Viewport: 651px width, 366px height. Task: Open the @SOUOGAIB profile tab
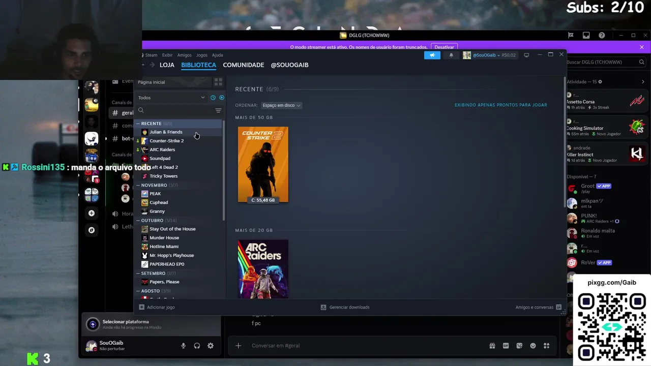(289, 65)
